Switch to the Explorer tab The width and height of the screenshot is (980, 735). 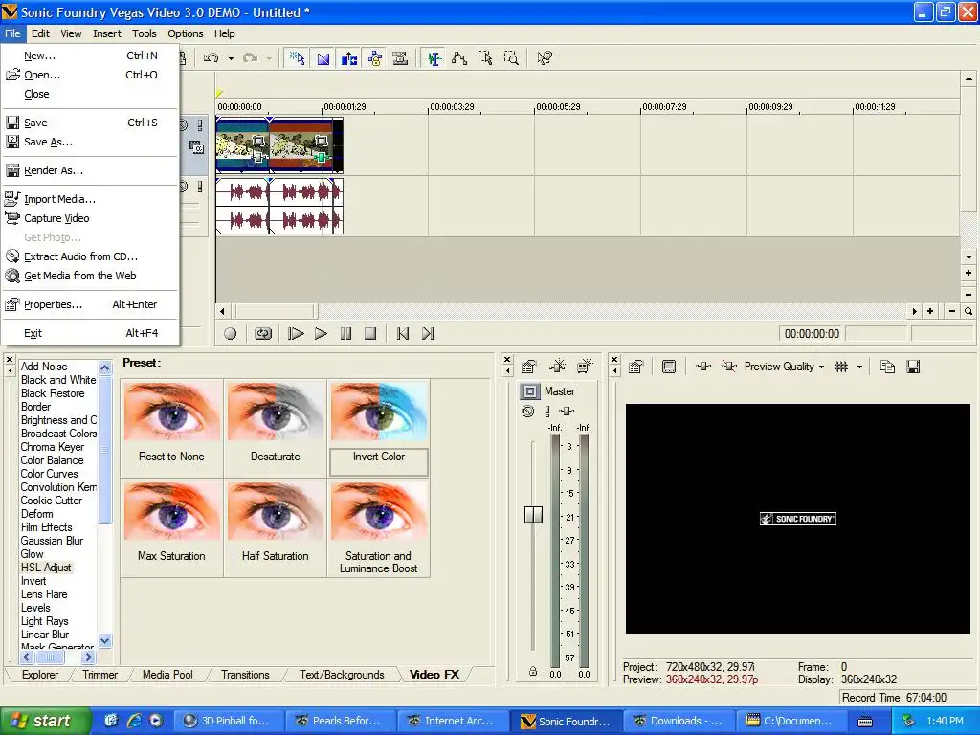[x=40, y=675]
